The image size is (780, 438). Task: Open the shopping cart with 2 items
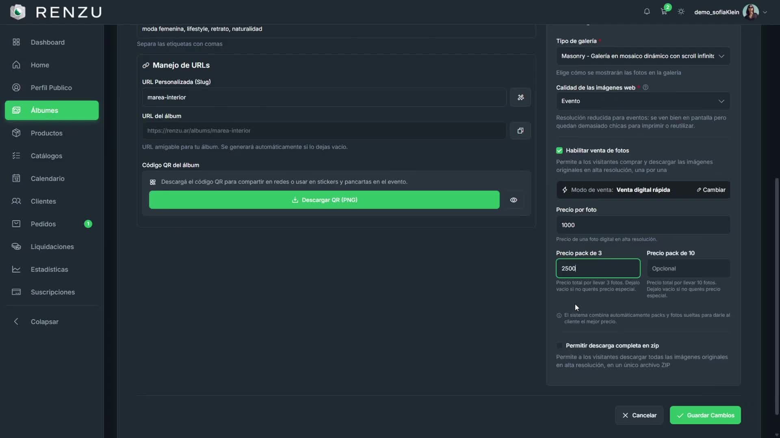tap(664, 11)
